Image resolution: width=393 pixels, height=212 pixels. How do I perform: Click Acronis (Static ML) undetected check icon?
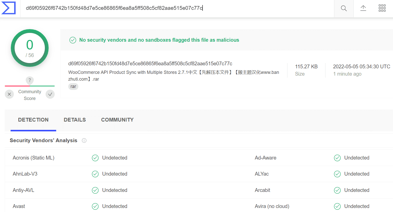click(95, 158)
